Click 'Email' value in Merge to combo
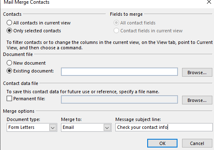This screenshot has width=214, height=150. coord(68,127)
